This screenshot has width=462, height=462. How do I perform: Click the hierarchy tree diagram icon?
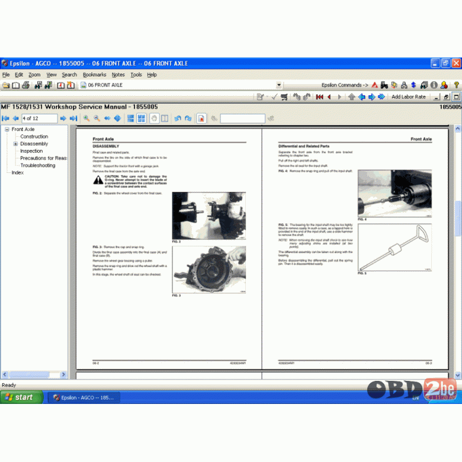click(404, 85)
